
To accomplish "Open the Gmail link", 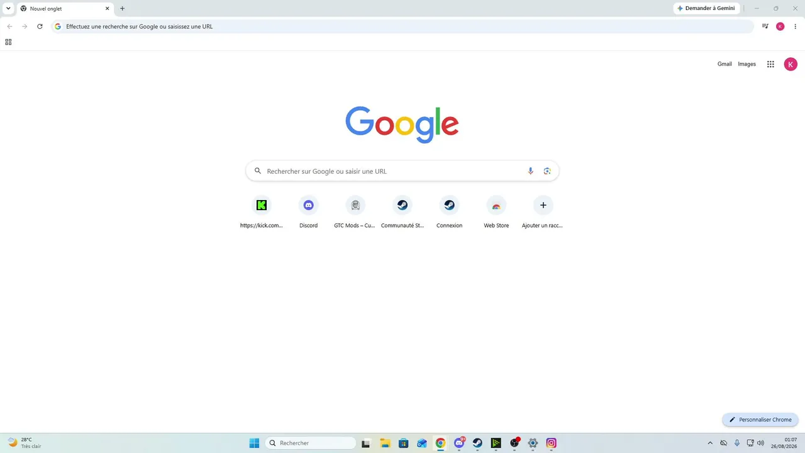I will pos(724,64).
